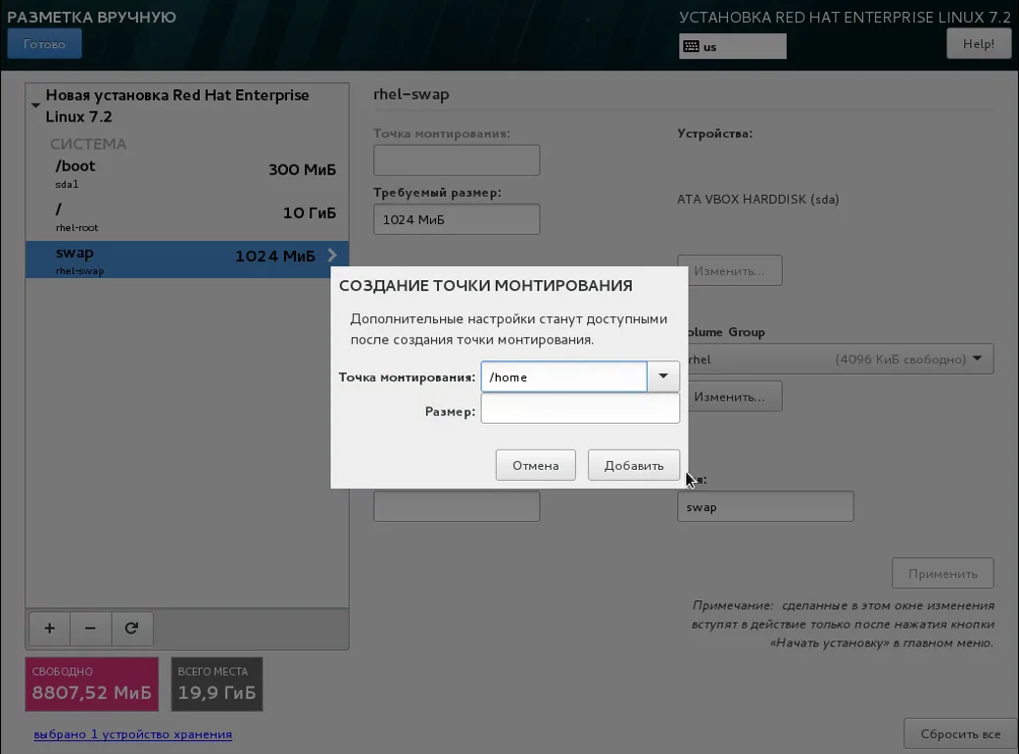
Task: Click the arrow on the swap row
Action: click(x=332, y=256)
